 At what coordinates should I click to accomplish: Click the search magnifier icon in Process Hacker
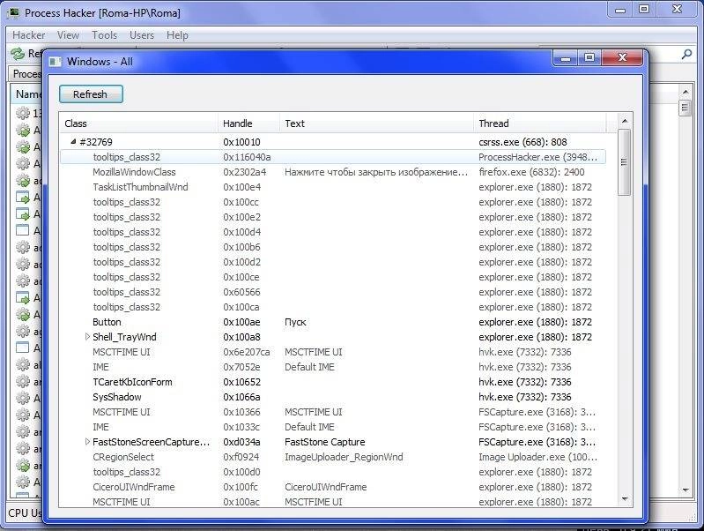tap(686, 55)
